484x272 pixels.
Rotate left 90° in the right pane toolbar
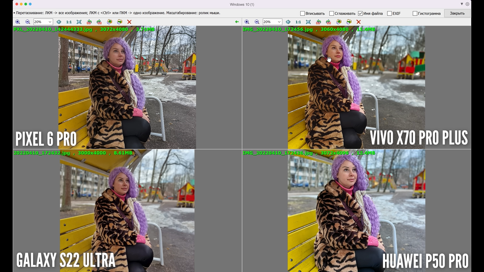click(x=318, y=22)
